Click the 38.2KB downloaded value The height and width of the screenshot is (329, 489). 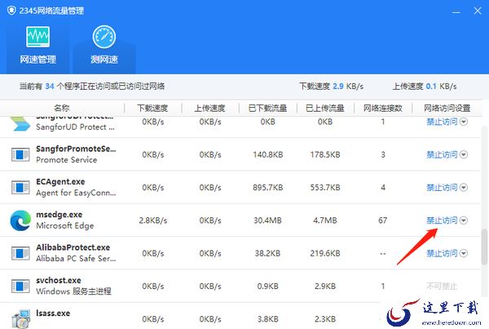coord(267,253)
